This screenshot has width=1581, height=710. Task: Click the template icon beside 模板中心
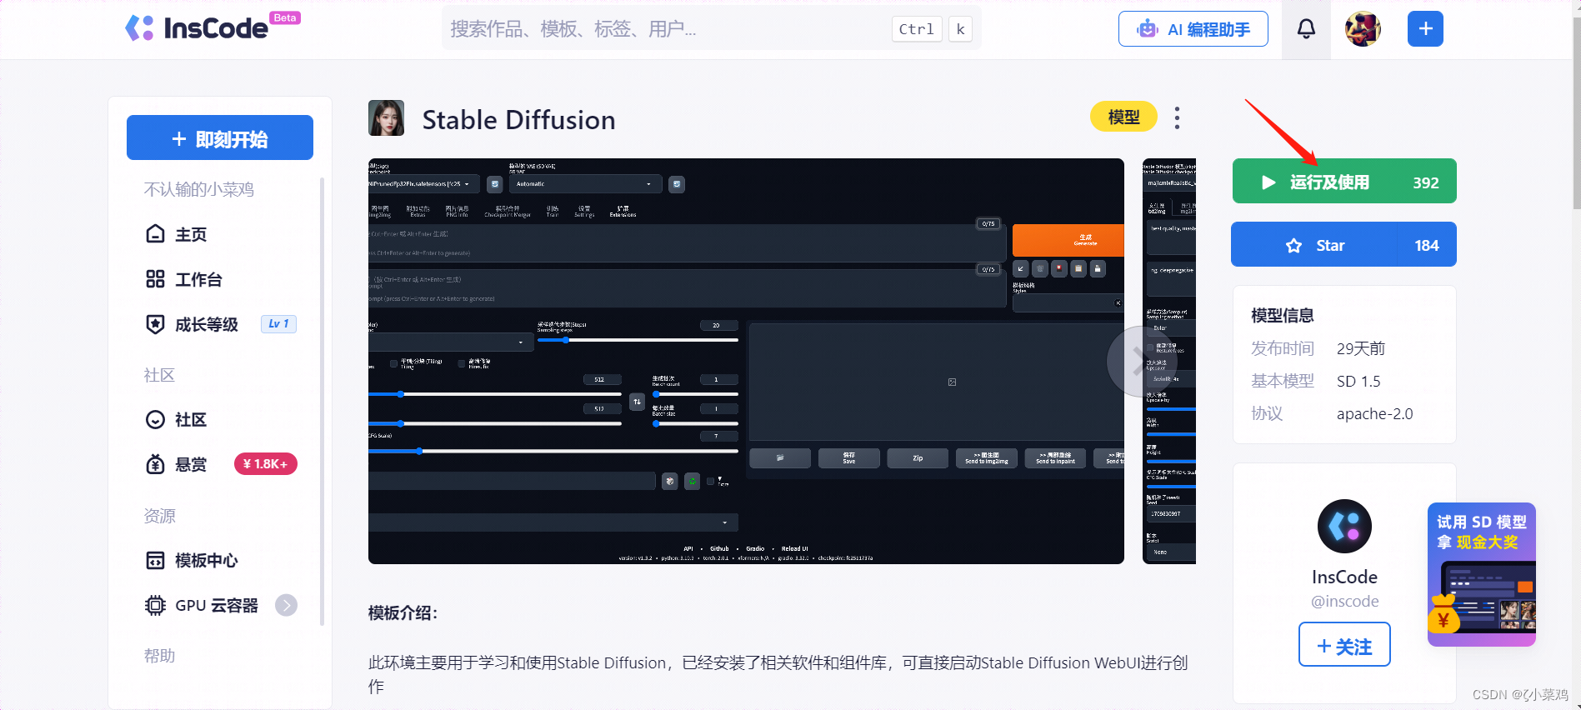(155, 560)
